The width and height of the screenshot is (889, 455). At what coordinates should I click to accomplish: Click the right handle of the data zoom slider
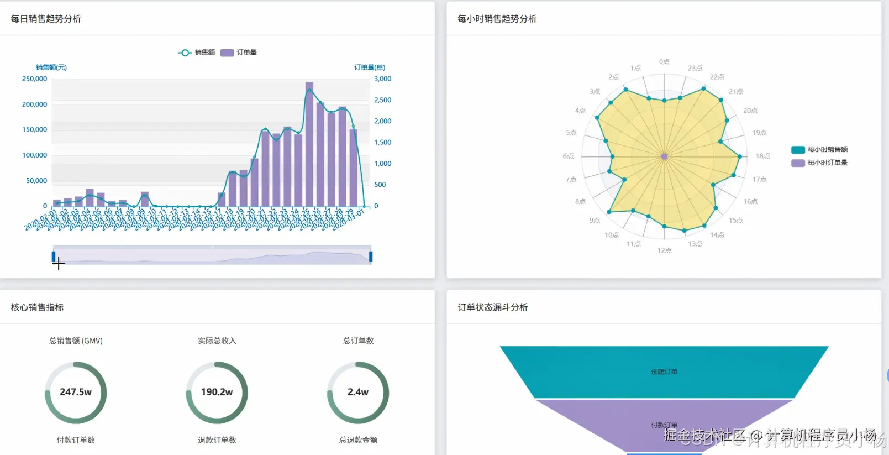pos(371,257)
